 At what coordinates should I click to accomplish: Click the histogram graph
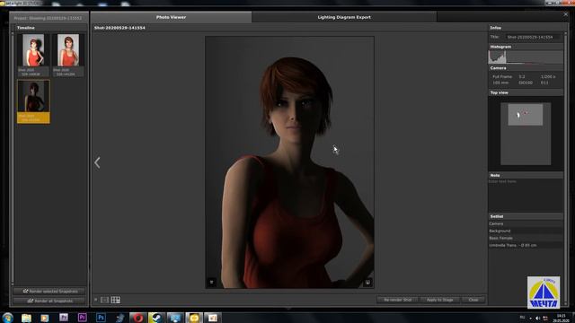(x=526, y=57)
